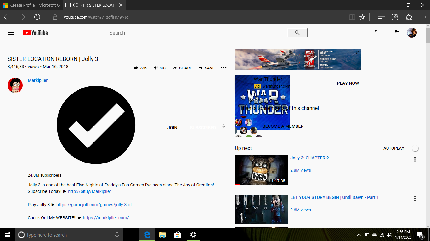
Task: Dislike the video with 802 thumbs down
Action: coord(160,68)
